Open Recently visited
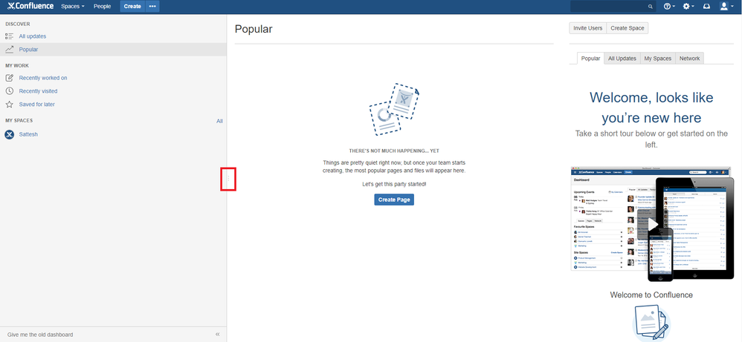 click(38, 91)
